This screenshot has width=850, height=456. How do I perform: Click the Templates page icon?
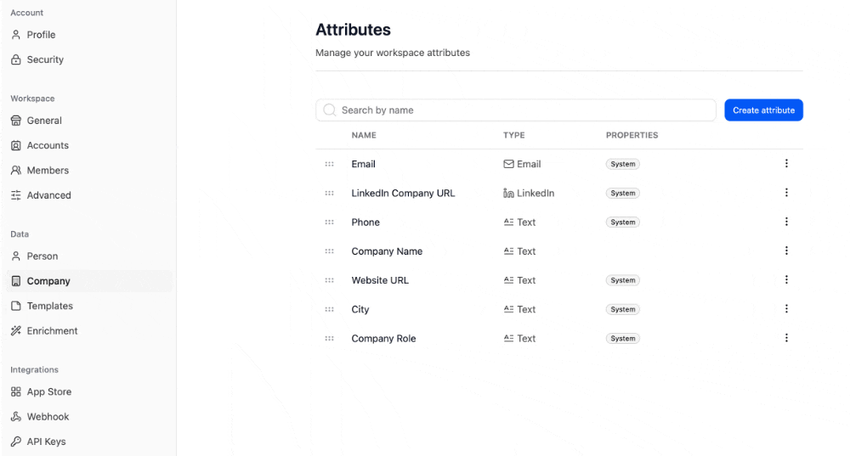[15, 306]
